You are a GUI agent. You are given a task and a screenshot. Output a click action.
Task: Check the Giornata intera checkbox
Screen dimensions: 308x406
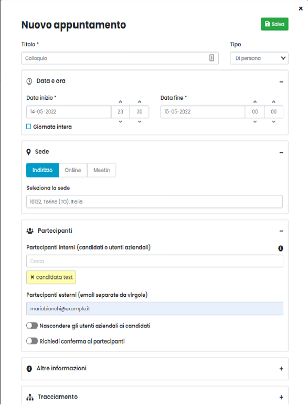(x=29, y=127)
